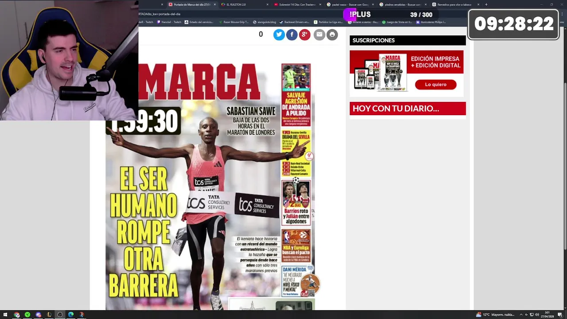Close the pastel vasco search tab
Viewport: 567px width, 319px height.
coord(373,4)
